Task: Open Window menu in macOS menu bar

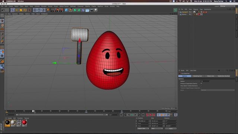Action: pyautogui.click(x=21, y=1)
